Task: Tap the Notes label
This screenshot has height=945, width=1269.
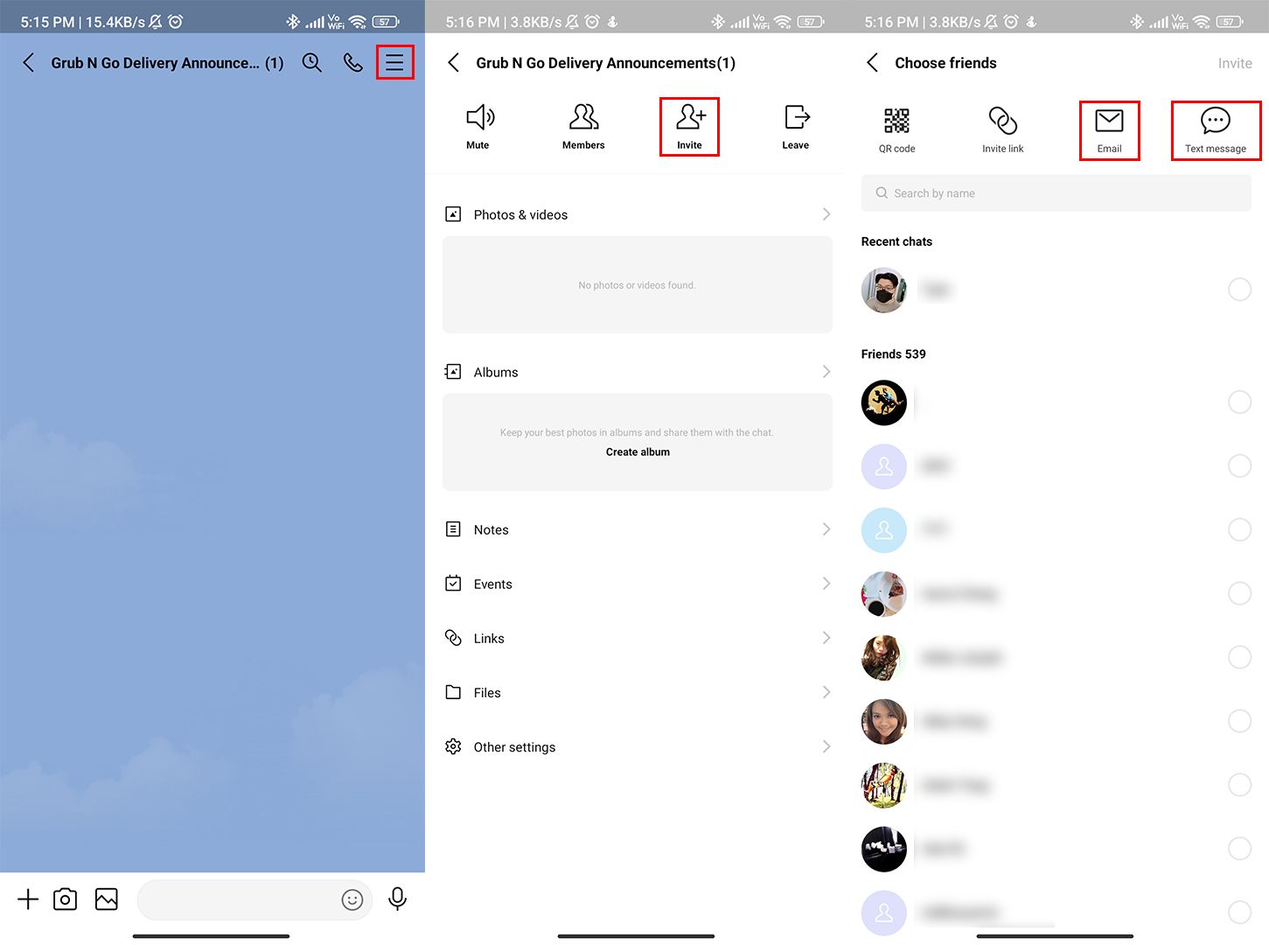Action: [491, 529]
